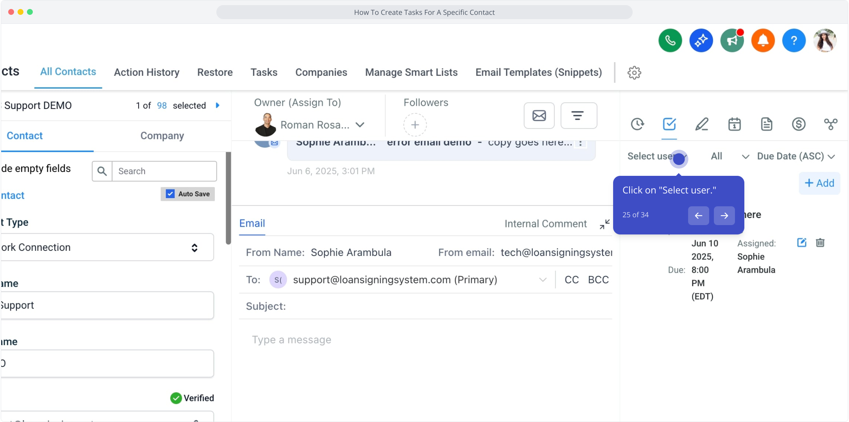This screenshot has height=422, width=849.
Task: Select the Contact details tab
Action: (x=25, y=136)
